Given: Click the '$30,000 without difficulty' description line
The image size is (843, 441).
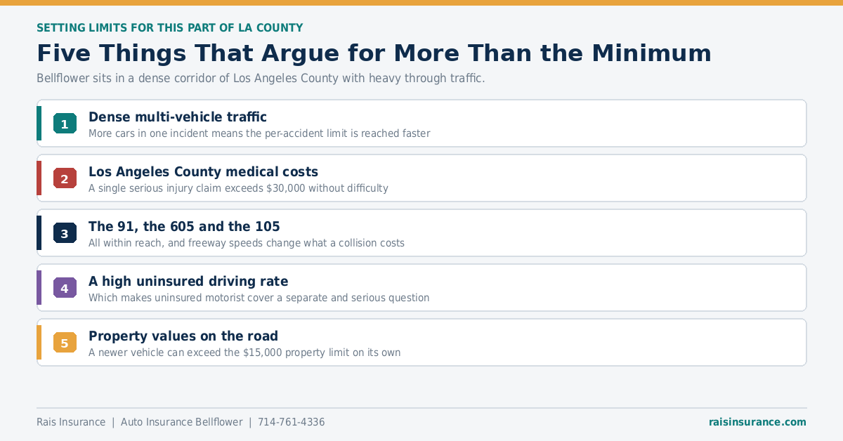Looking at the screenshot, I should click(238, 188).
